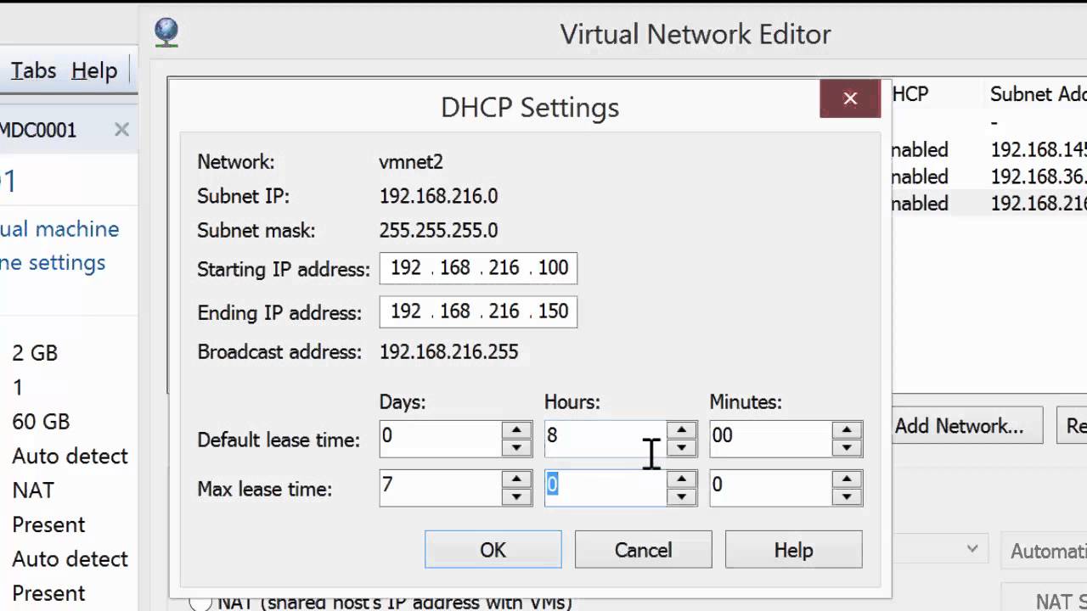Click the Subnet Address column header
This screenshot has width=1087, height=611.
[1038, 94]
